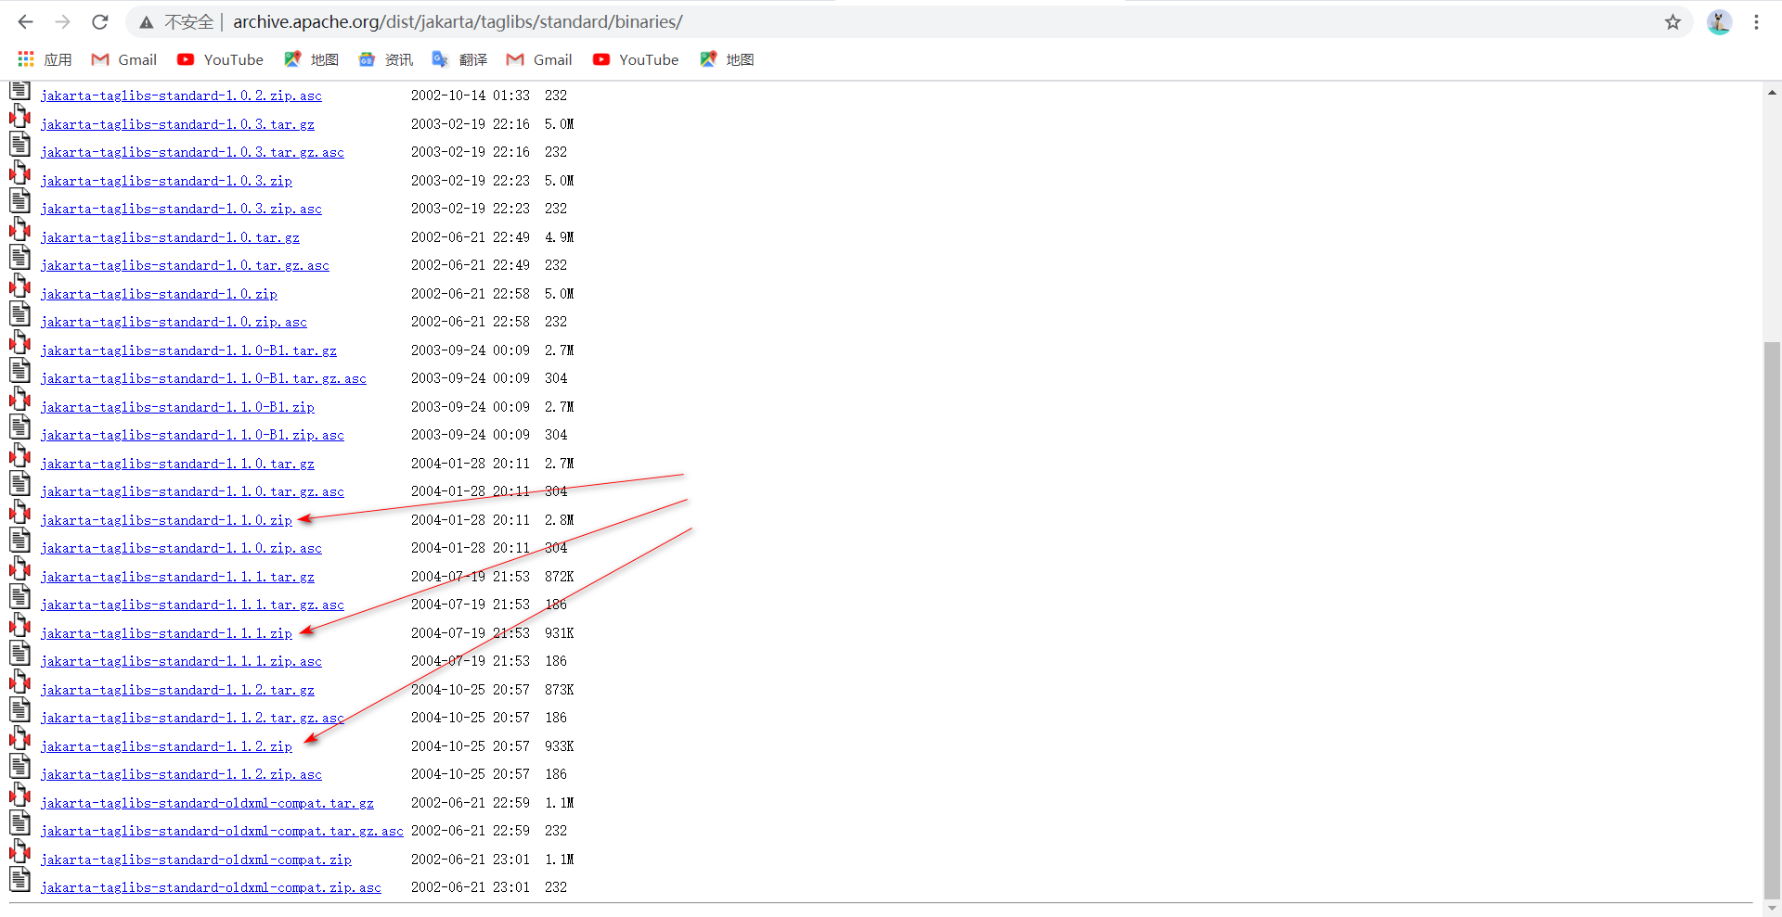The image size is (1782, 917).
Task: Open the YouTube bookmark shortcut
Action: [x=220, y=59]
